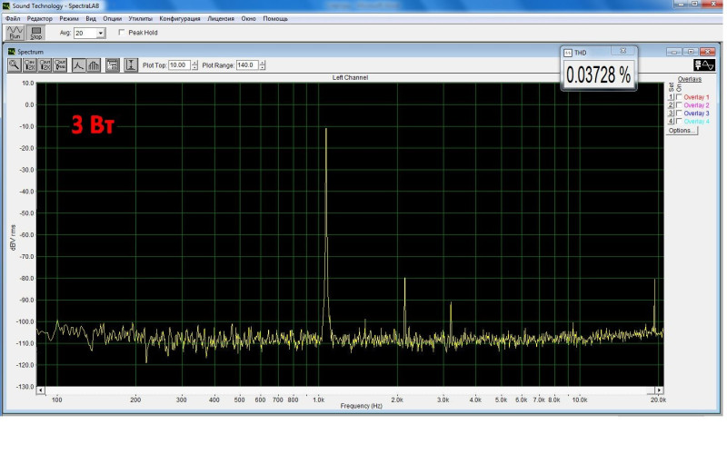Image resolution: width=727 pixels, height=454 pixels.
Task: Turn on Overlay 1 checkbox
Action: (x=679, y=97)
